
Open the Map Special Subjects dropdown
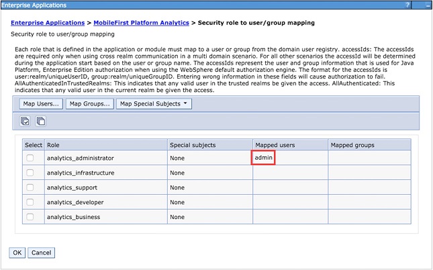154,104
